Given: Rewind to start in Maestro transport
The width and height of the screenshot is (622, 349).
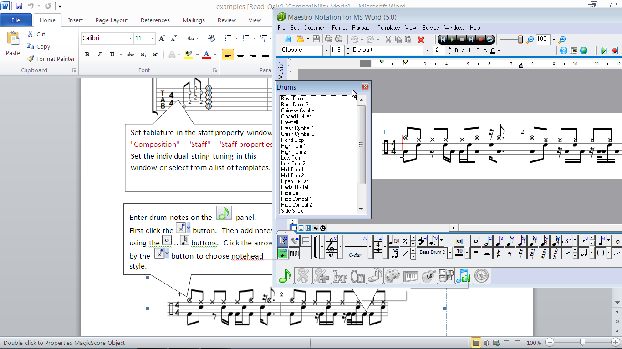Looking at the screenshot, I should click(x=443, y=40).
